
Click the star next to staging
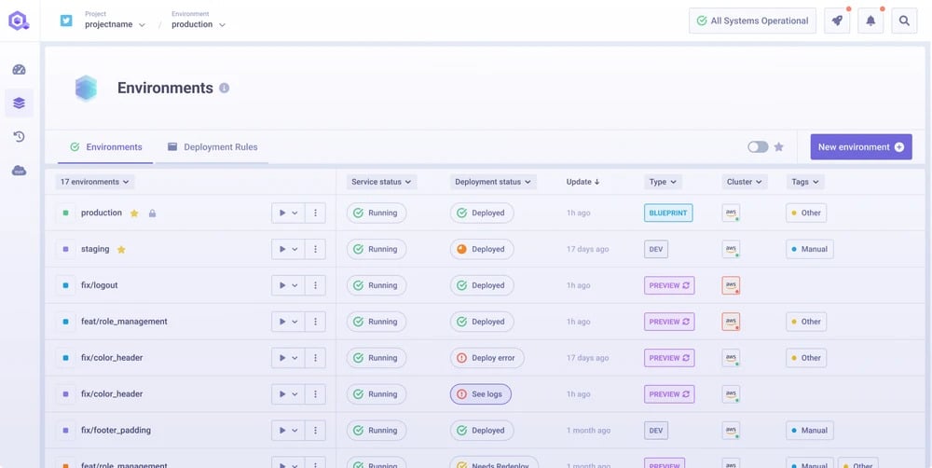(121, 249)
